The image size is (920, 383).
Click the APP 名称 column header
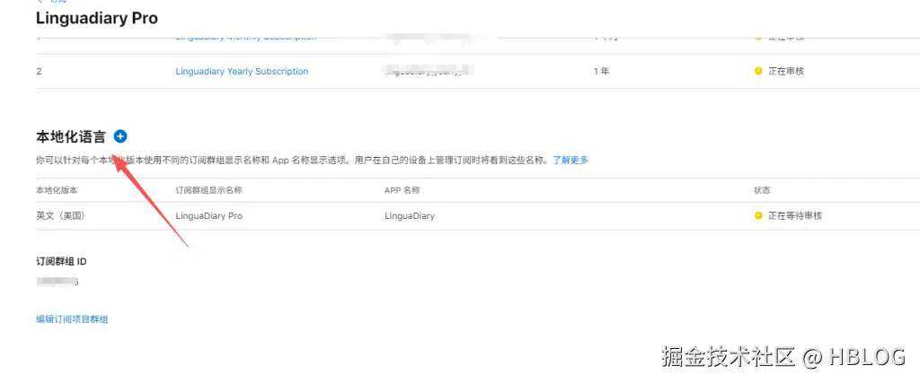click(x=402, y=190)
